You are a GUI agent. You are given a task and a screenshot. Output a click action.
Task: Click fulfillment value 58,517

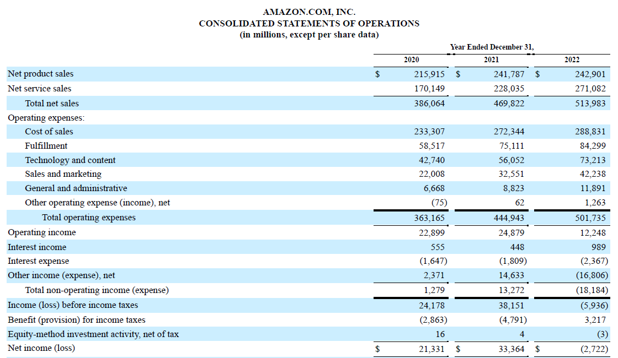(x=431, y=146)
